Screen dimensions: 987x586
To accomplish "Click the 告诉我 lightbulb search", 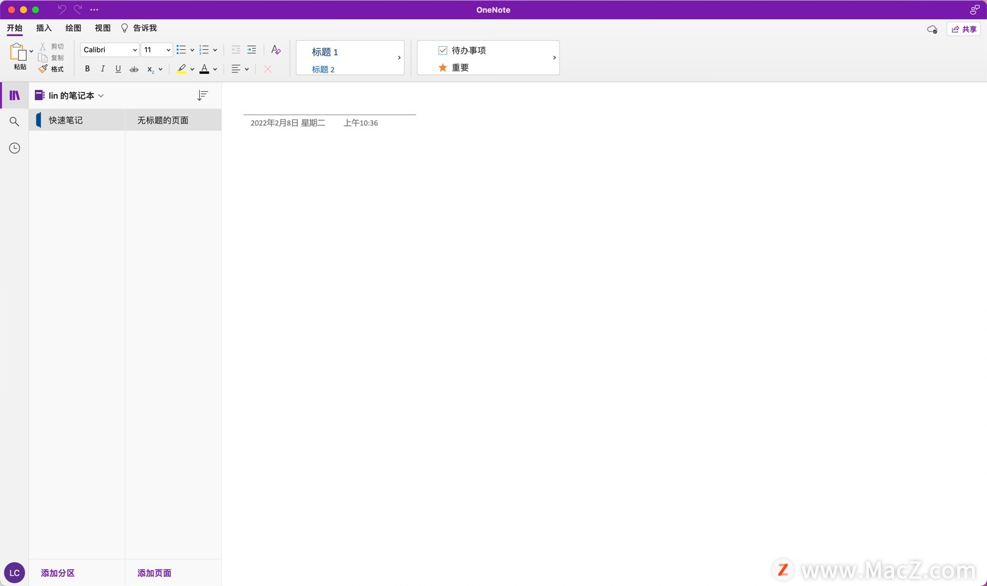I will (139, 28).
